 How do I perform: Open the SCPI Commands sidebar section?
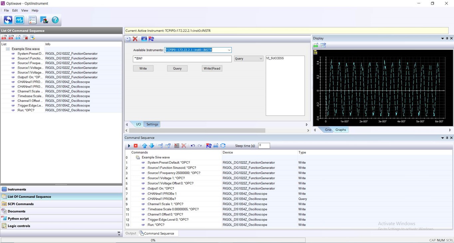pos(21,204)
